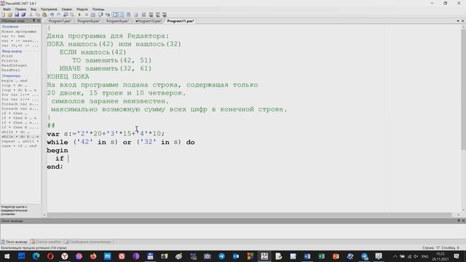The width and height of the screenshot is (466, 262).
Task: Click the Open file folder icon
Action: pyautogui.click(x=9, y=15)
